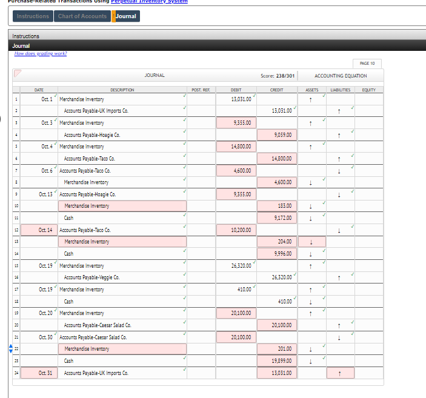Click the 410.00 credit value
Image resolution: width=426 pixels, height=398 pixels.
[x=285, y=301]
